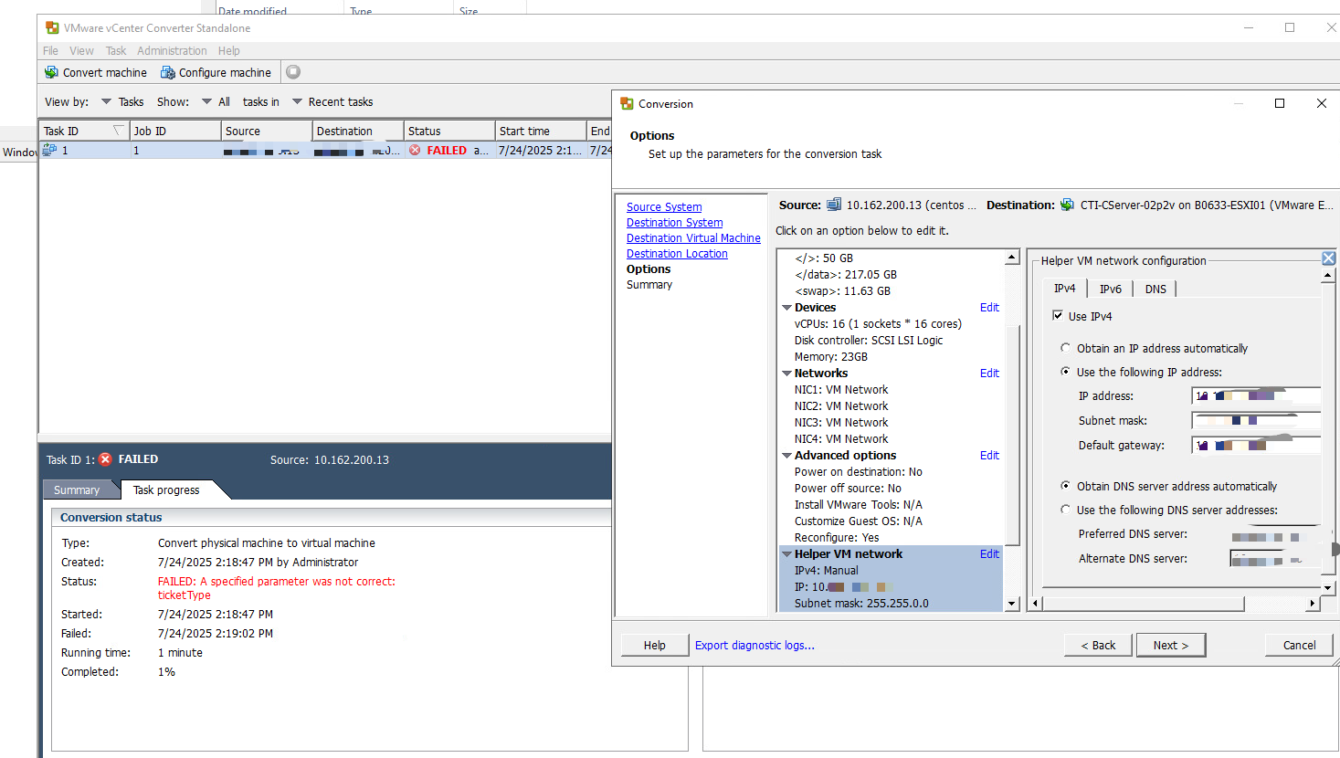Click the Alternate DNS server field
The width and height of the screenshot is (1340, 758).
[x=1275, y=558]
